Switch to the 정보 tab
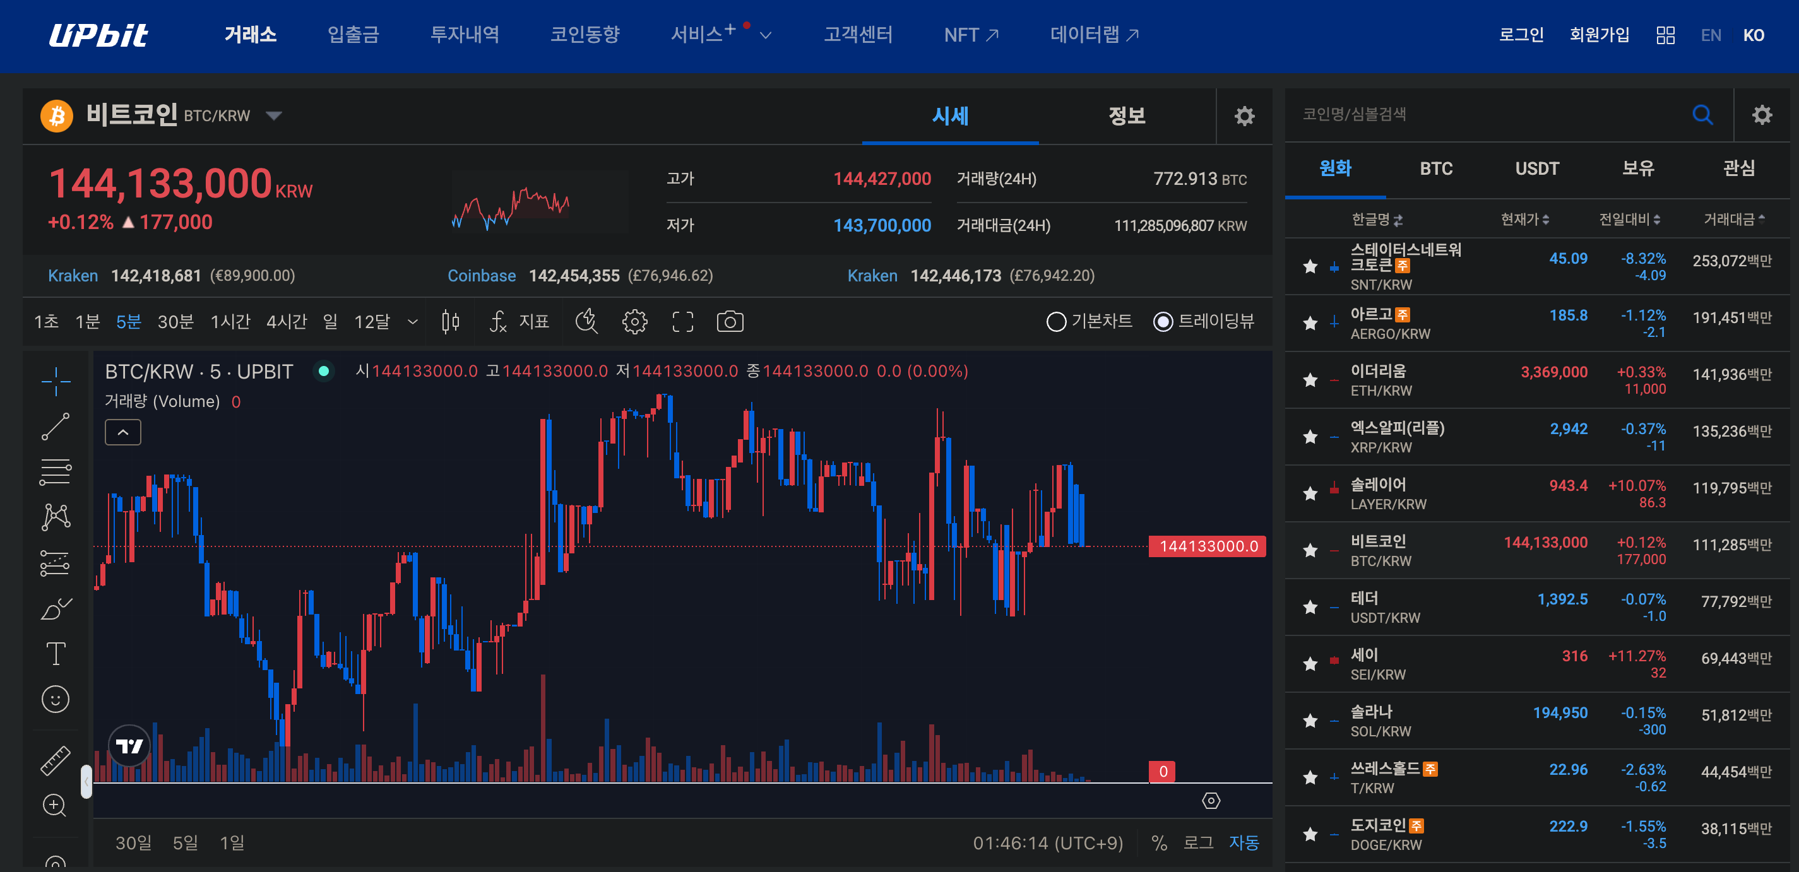This screenshot has height=872, width=1799. (1127, 116)
